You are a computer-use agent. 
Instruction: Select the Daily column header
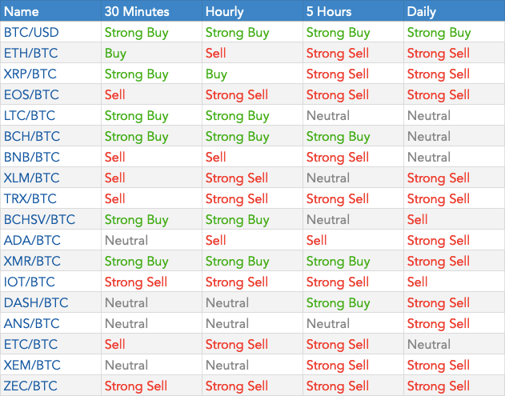[421, 11]
